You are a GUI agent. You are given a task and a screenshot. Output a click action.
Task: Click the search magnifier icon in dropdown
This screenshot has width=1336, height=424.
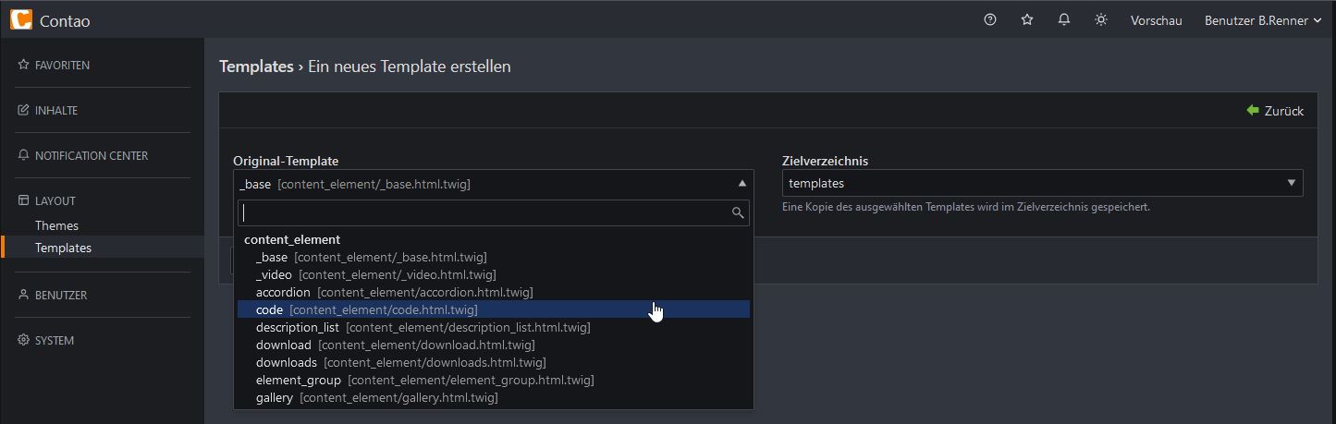coord(738,212)
